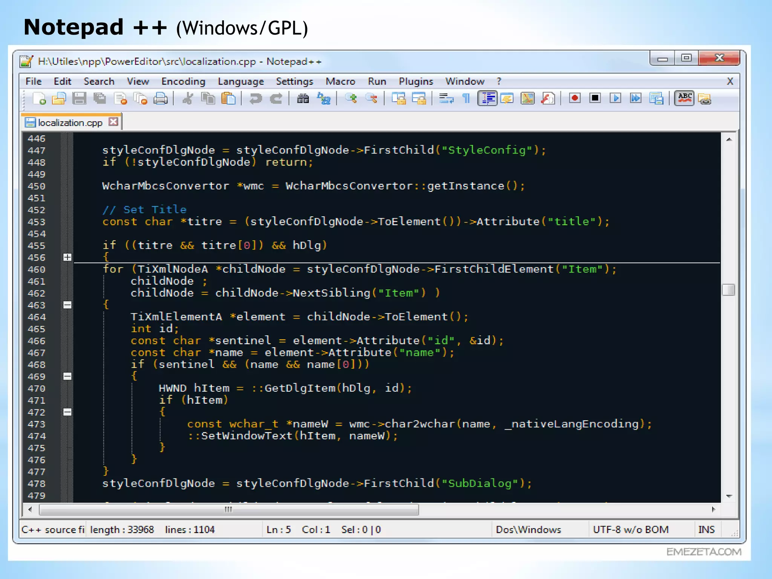Open the ? help menu

499,81
